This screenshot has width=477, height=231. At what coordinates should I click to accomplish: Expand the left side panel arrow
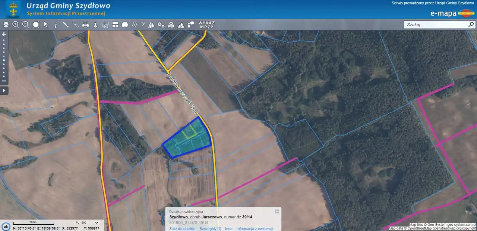pos(4,90)
